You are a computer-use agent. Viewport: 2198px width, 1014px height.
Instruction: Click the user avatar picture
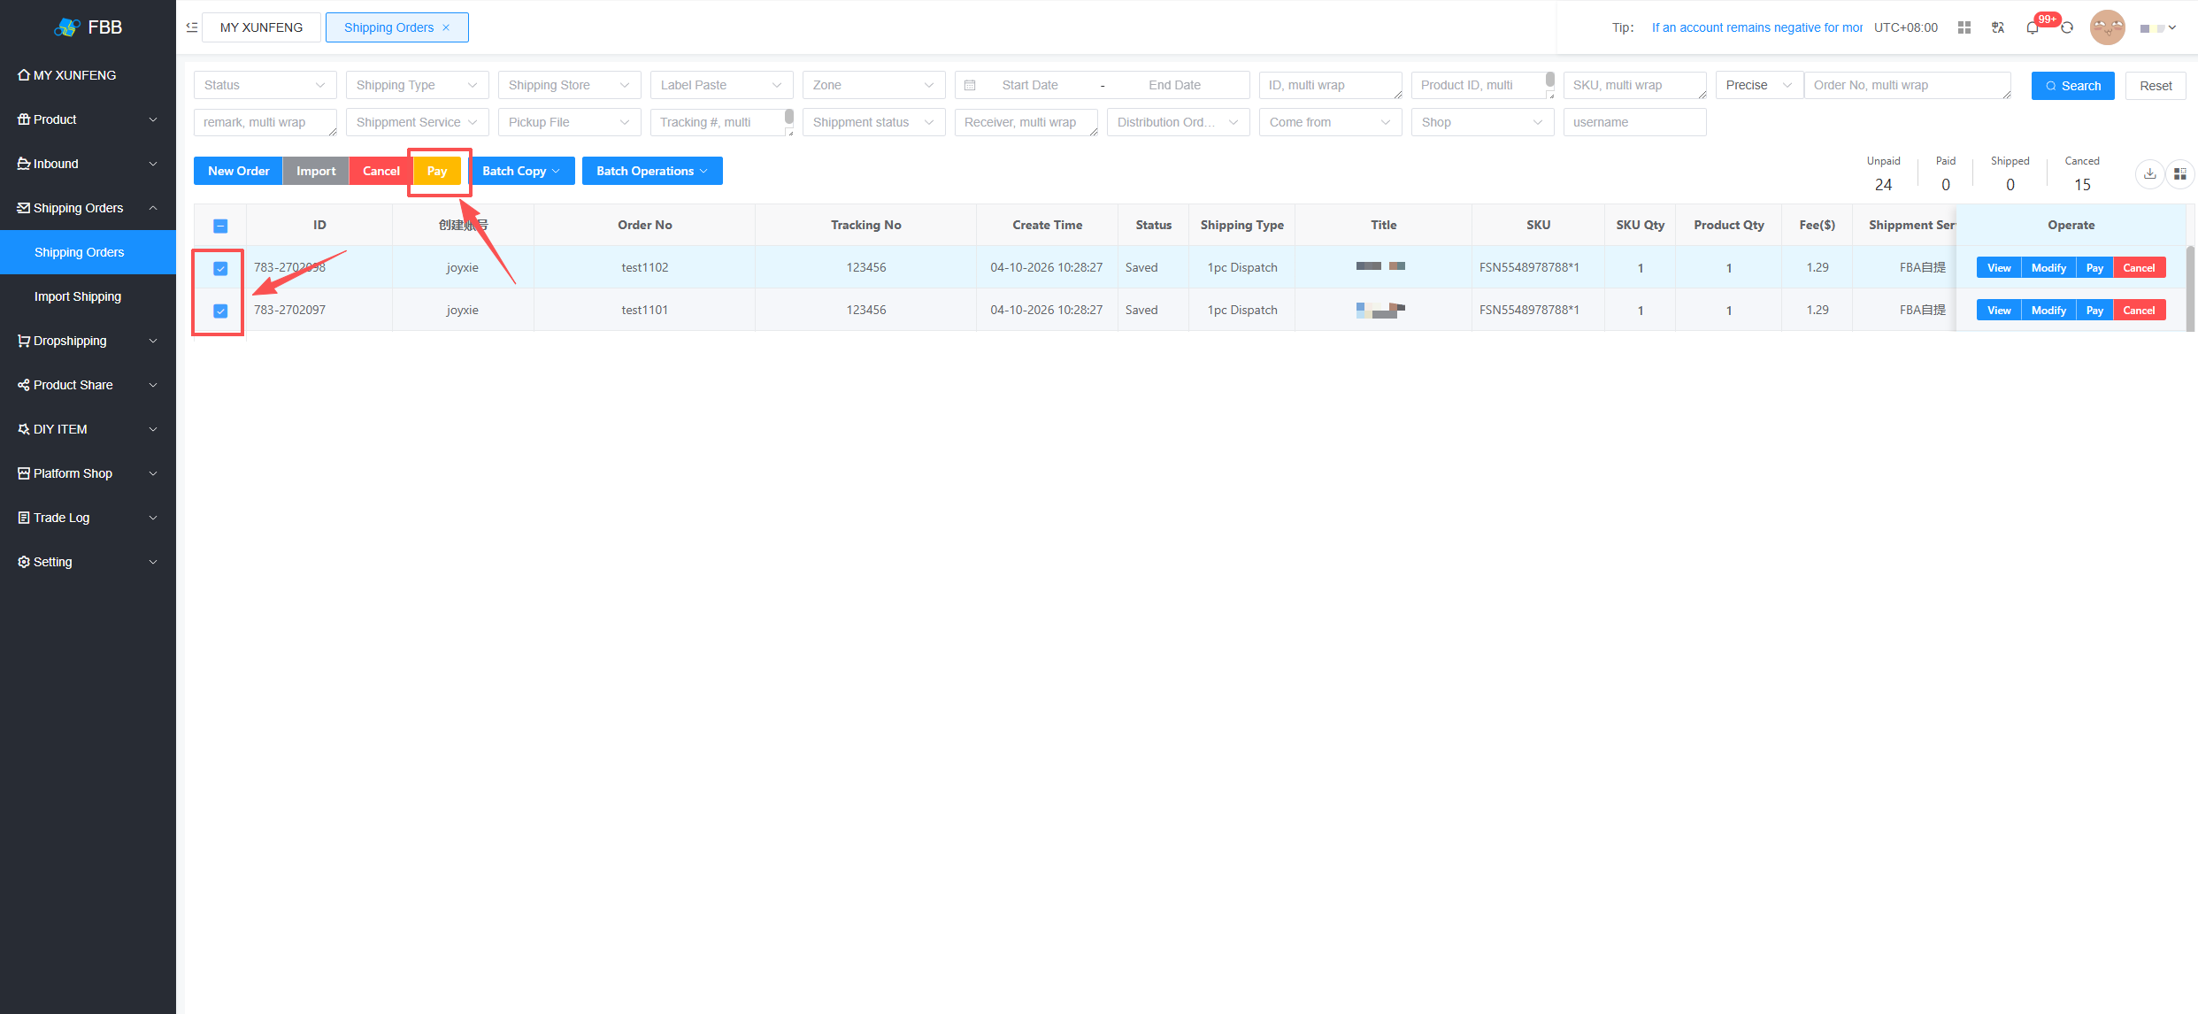pyautogui.click(x=2108, y=27)
